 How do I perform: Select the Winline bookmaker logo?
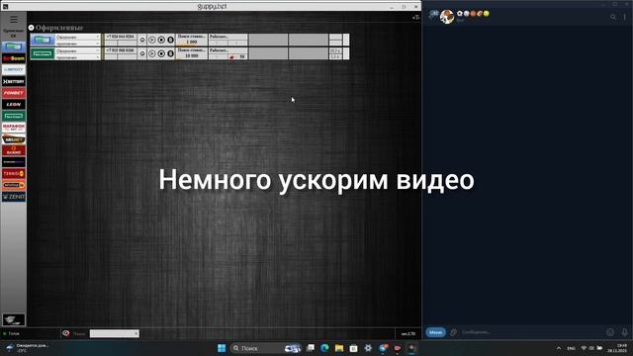(14, 185)
